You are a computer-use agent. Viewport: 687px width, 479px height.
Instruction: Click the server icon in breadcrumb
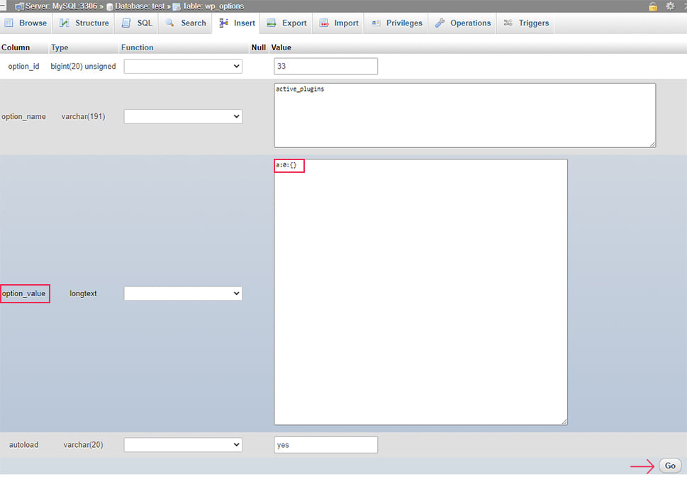(x=19, y=6)
